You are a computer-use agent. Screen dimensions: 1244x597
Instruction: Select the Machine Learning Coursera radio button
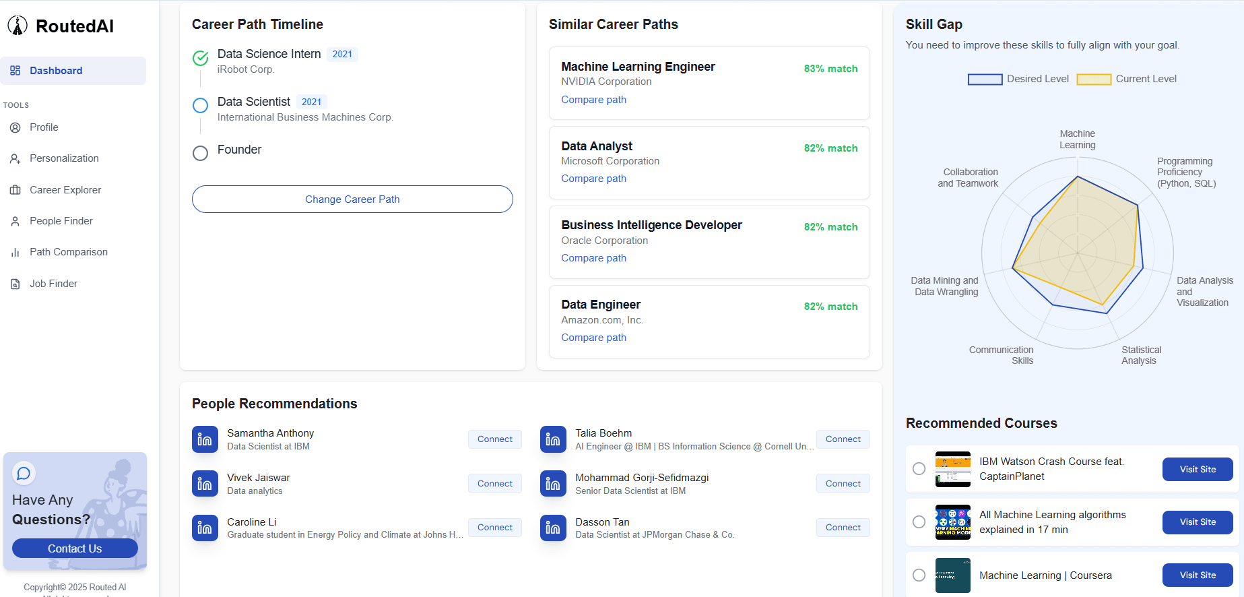[919, 575]
